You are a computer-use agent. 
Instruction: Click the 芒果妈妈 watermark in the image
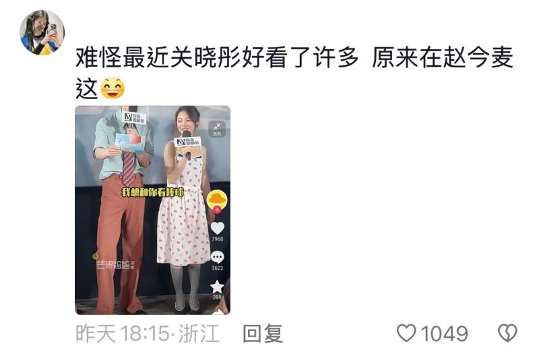[115, 264]
